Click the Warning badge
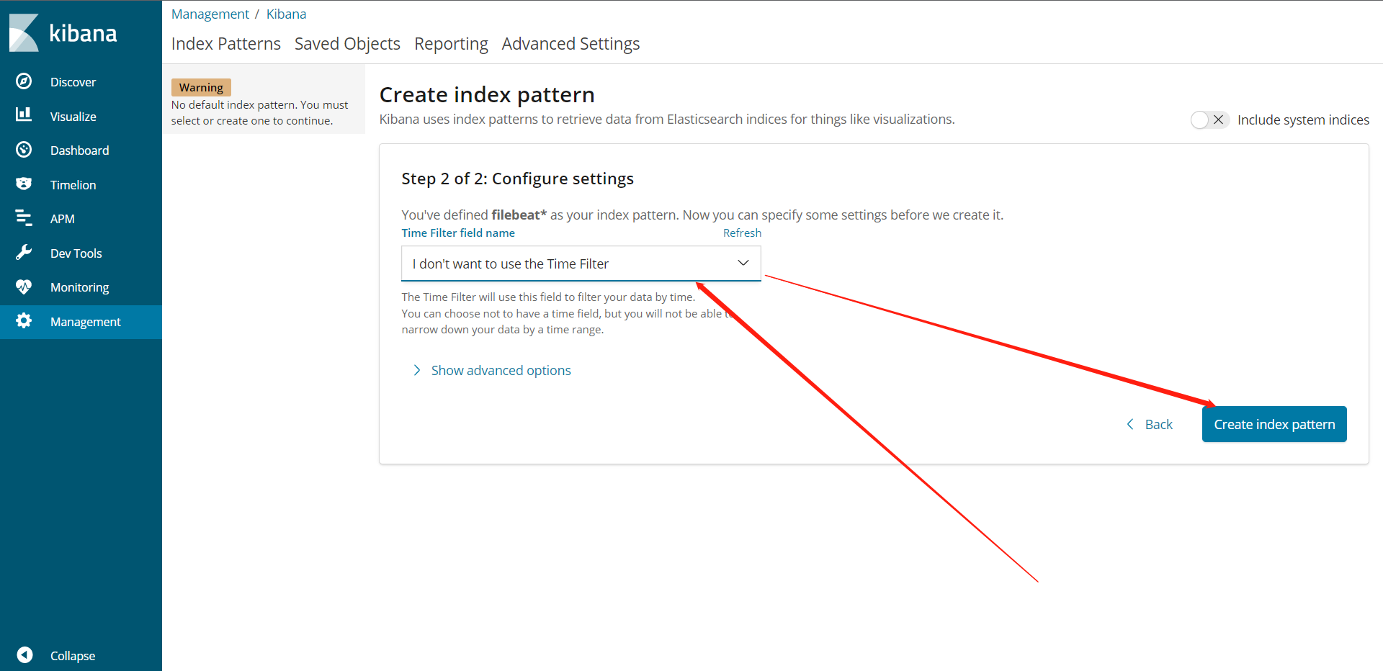This screenshot has width=1383, height=671. point(201,87)
